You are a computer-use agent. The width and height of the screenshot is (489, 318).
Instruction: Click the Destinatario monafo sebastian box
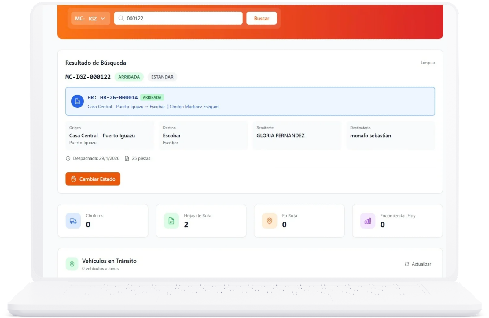pos(390,135)
